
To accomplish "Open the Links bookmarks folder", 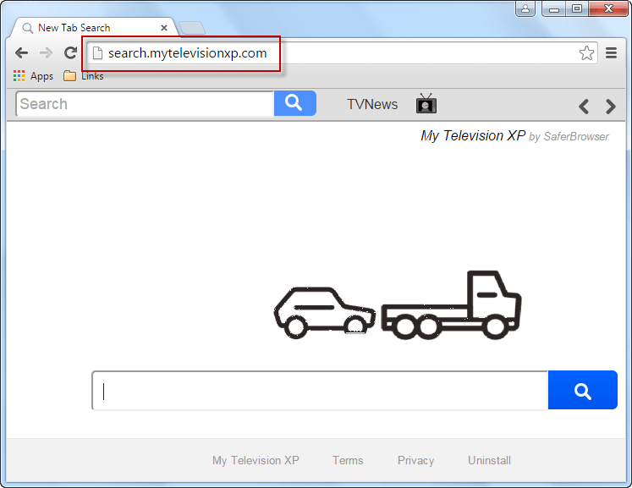I will pyautogui.click(x=84, y=76).
